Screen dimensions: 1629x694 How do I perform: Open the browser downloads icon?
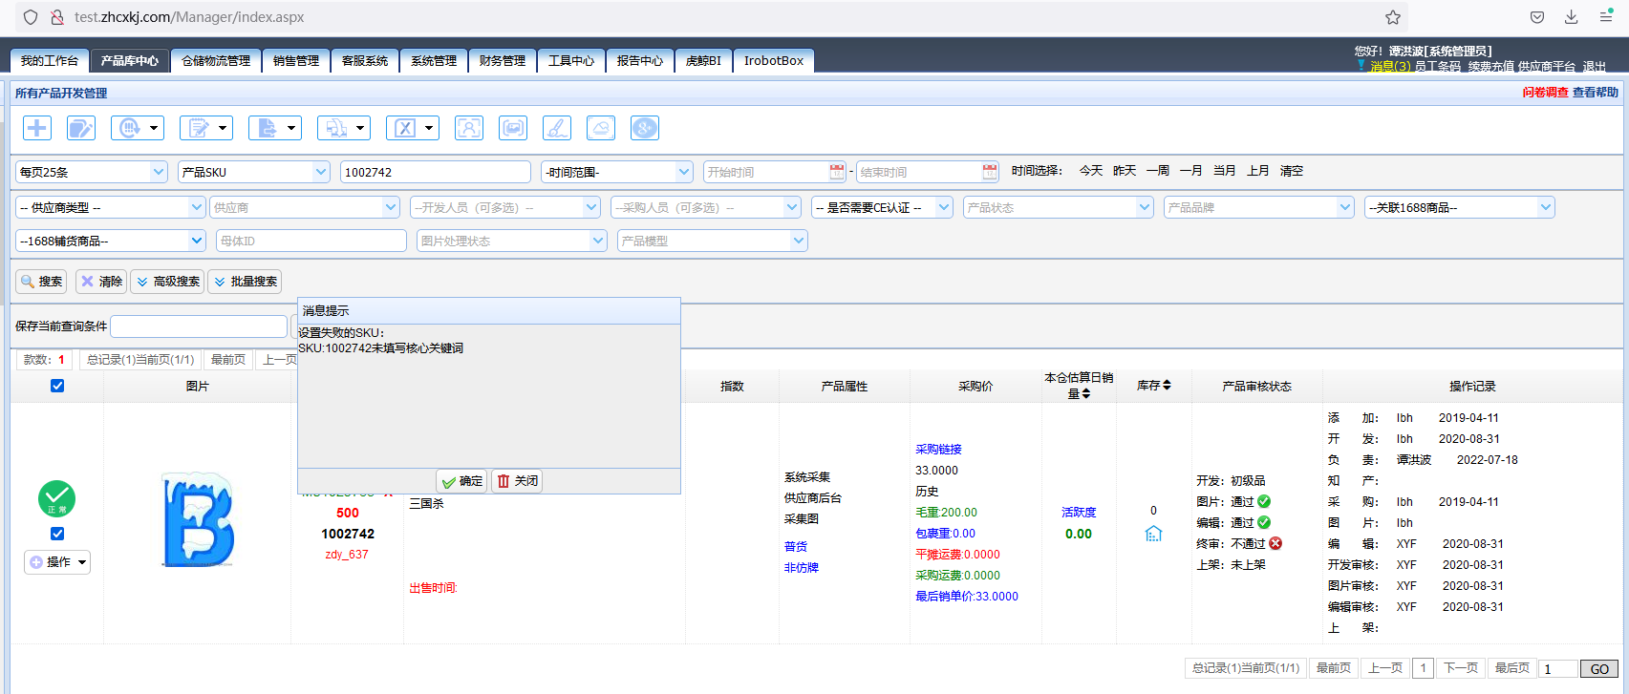tap(1571, 17)
